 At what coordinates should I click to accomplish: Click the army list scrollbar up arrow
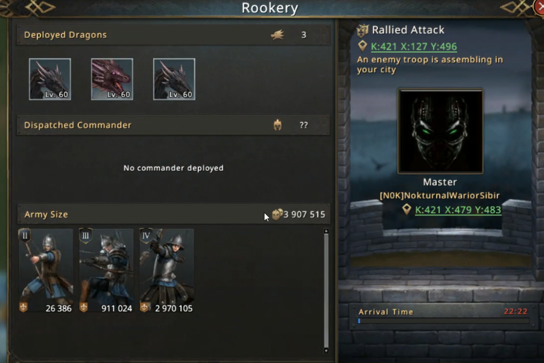326,231
